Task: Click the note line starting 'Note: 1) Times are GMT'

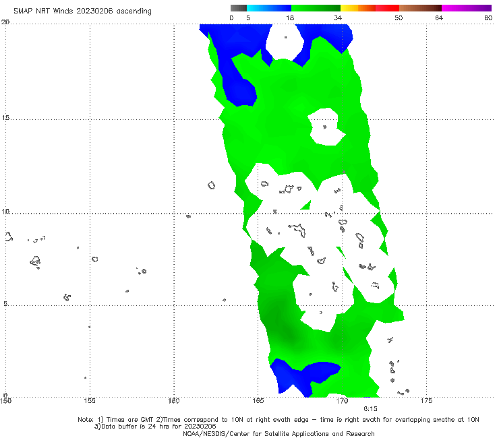Action: pos(278,420)
